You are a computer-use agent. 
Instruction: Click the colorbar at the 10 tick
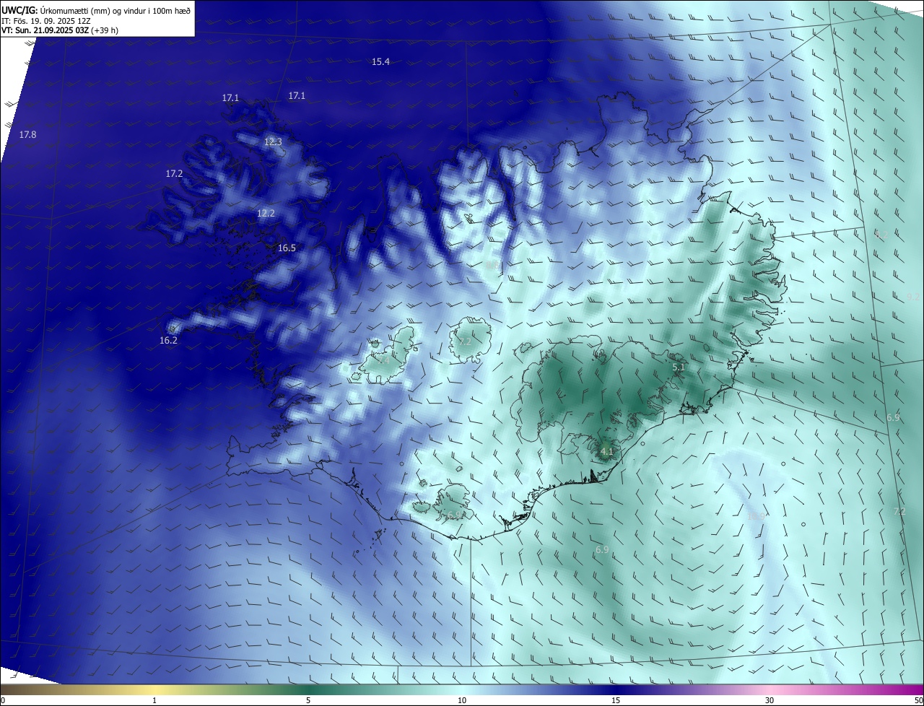(462, 700)
